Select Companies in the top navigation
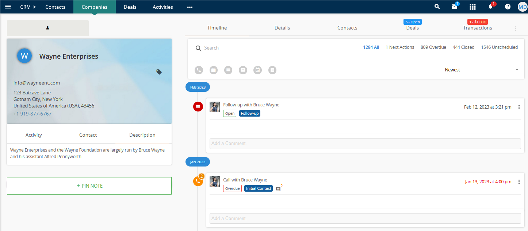This screenshot has height=231, width=528. 95,7
